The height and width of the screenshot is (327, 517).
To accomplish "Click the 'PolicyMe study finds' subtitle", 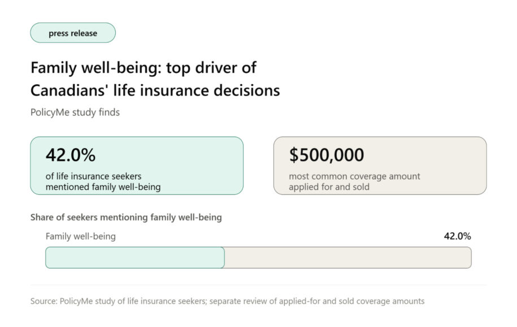I will tap(75, 112).
